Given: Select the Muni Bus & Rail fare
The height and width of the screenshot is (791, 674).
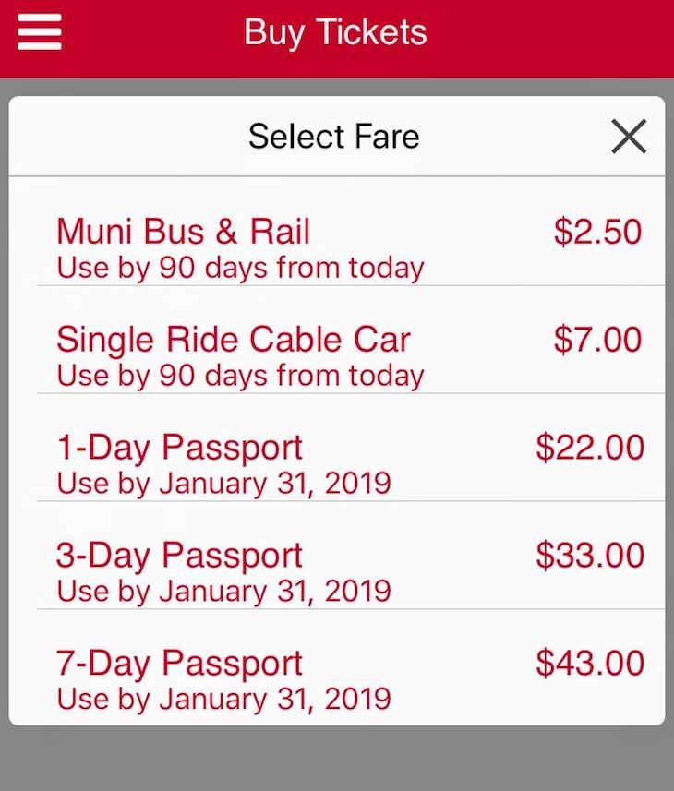Looking at the screenshot, I should point(183,232).
